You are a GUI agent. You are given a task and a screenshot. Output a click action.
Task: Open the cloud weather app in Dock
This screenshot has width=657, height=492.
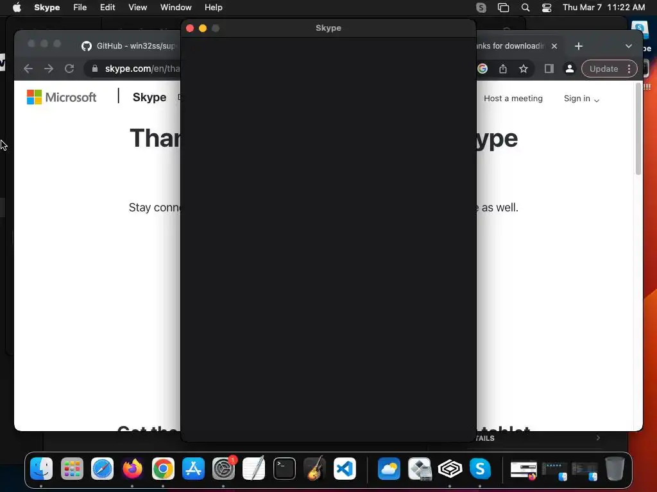pos(389,468)
